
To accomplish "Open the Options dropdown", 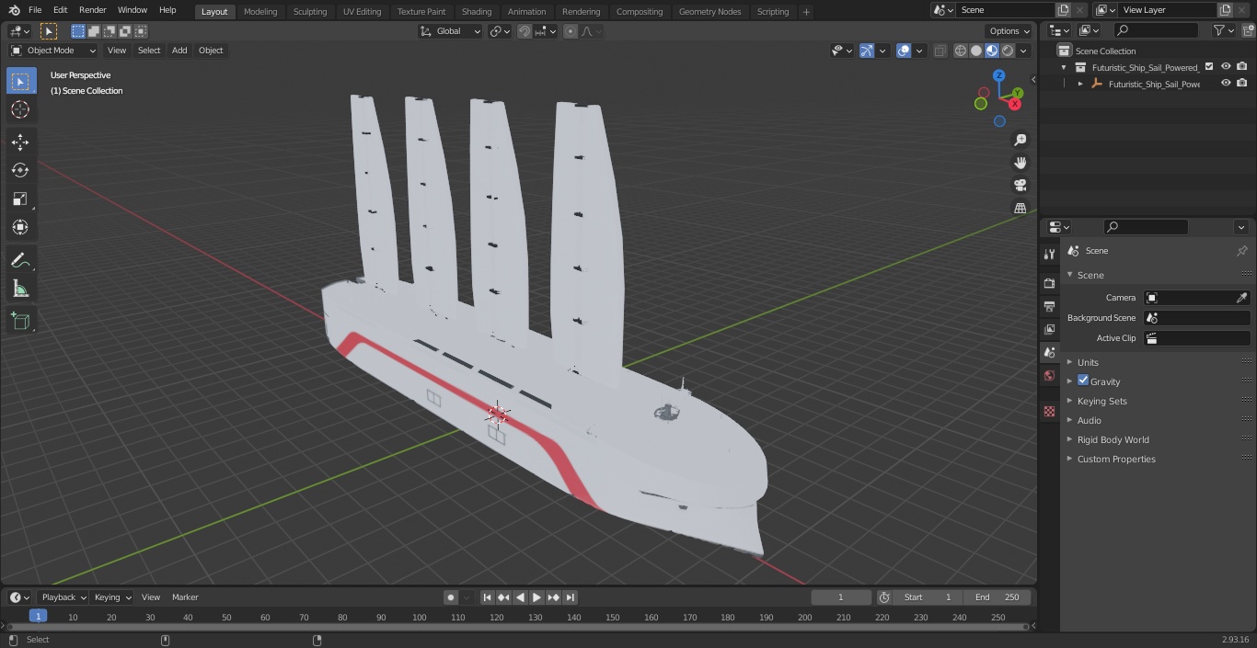I will [x=1009, y=31].
